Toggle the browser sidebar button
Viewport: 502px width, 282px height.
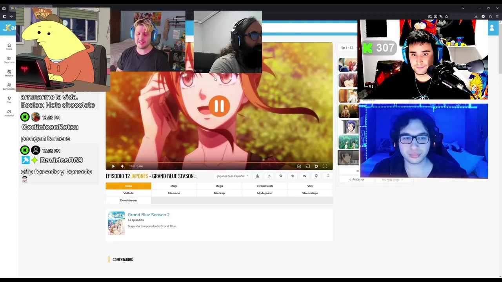(4, 16)
